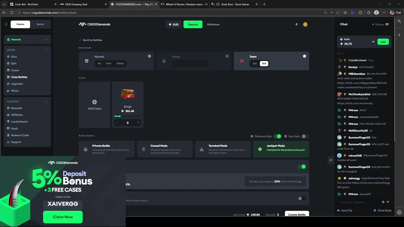Increase Sleigh case quantity with the plus button
Screen dimensions: 404x227
click(x=138, y=123)
